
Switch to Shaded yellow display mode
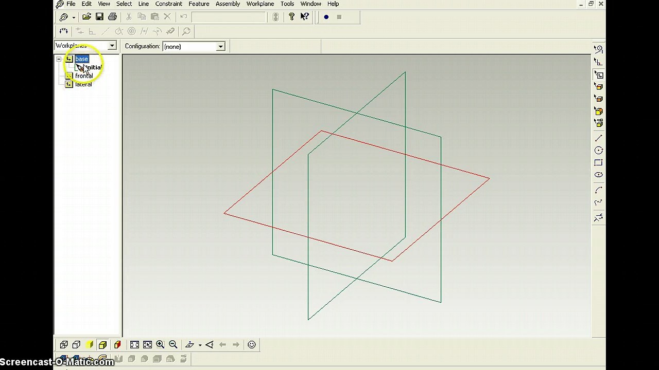coord(90,345)
